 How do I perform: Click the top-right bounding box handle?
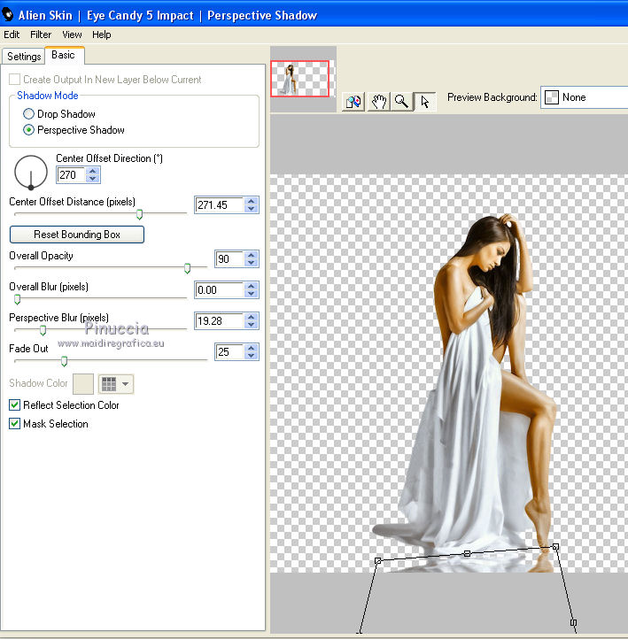tap(555, 546)
